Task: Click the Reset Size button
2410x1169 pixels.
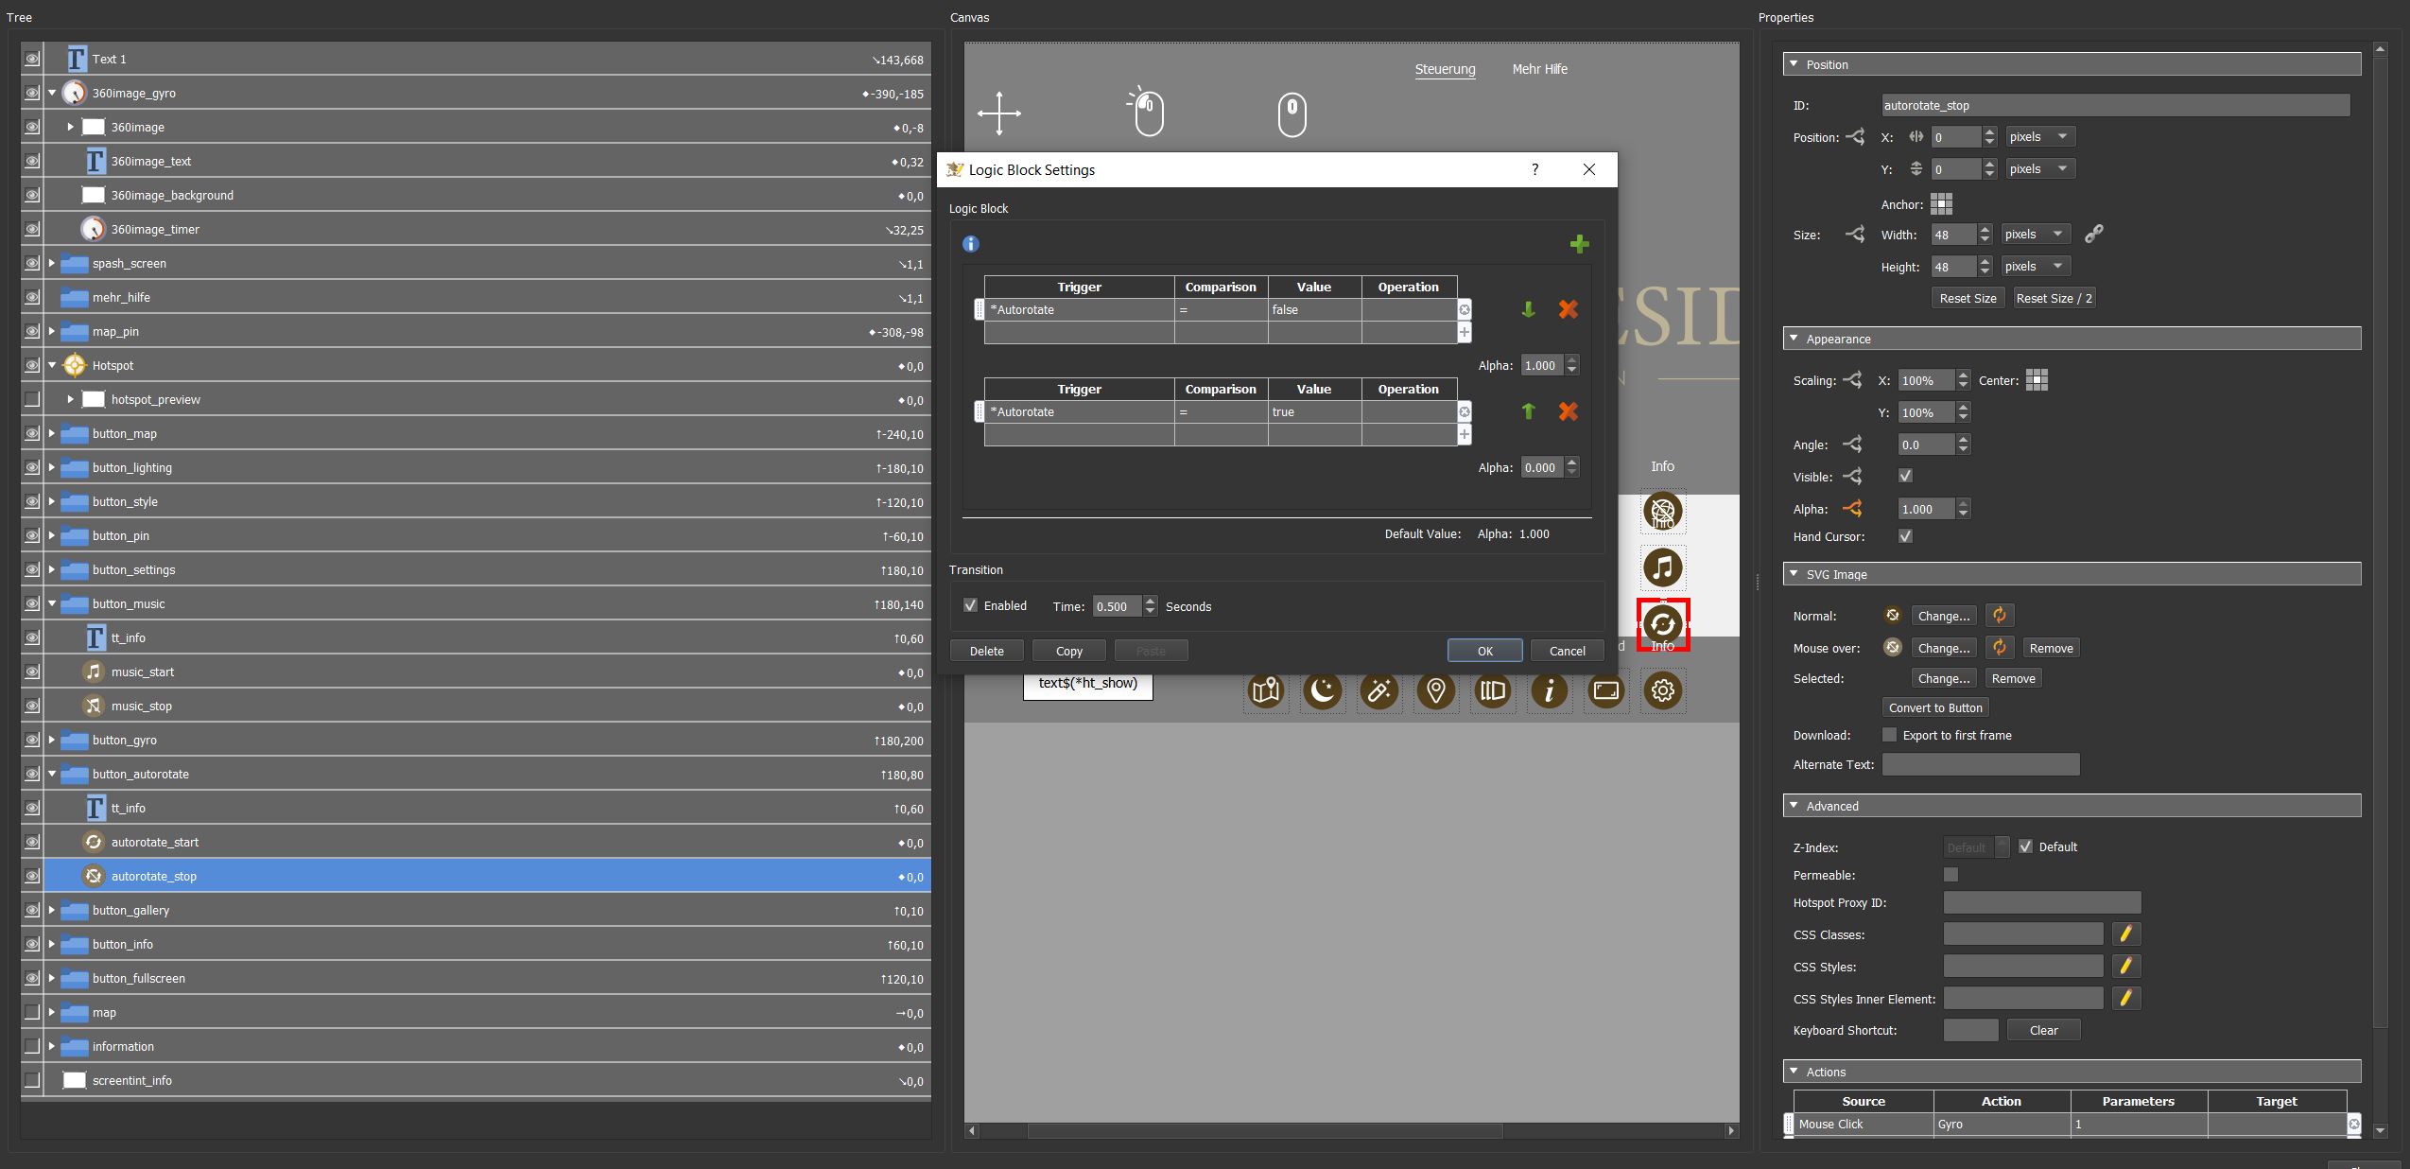Action: pos(1968,298)
